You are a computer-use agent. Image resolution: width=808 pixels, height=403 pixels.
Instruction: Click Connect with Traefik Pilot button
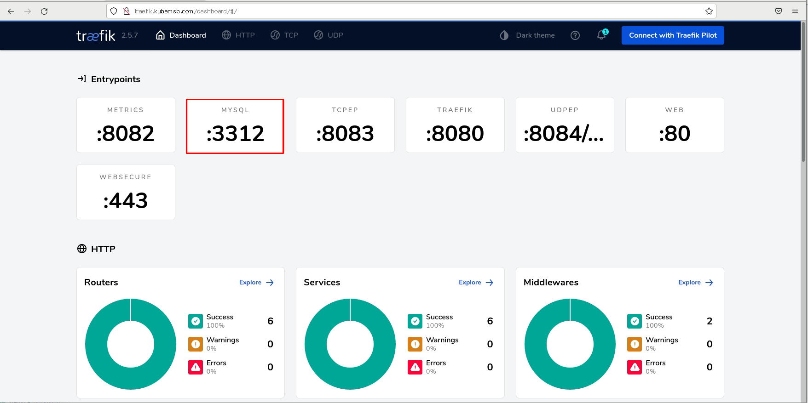pos(672,35)
